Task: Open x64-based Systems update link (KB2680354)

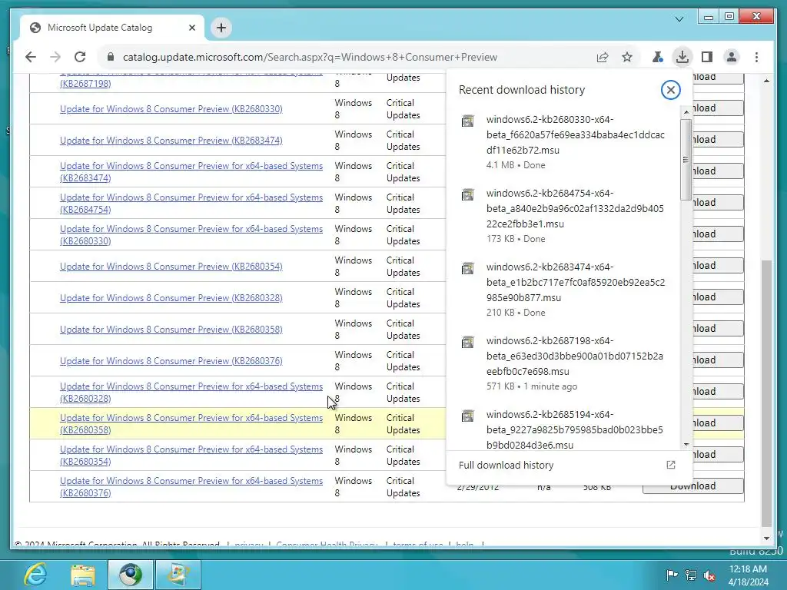Action: [x=191, y=455]
